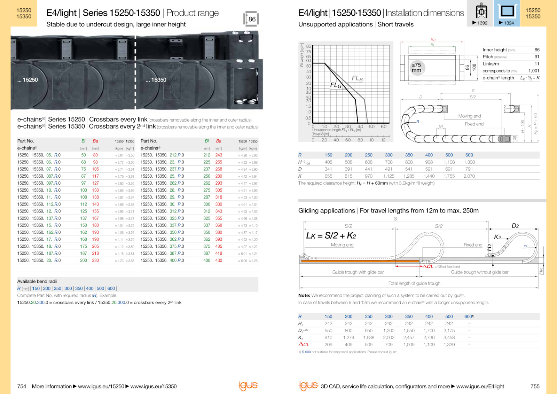Click the R 600 footnote text
Screen dimensions: 557x394
point(347,352)
